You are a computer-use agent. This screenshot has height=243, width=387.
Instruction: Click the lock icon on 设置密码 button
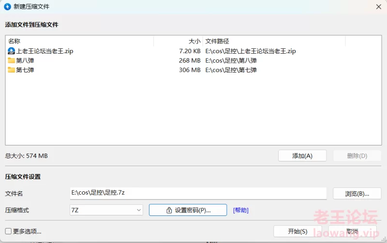click(x=169, y=210)
